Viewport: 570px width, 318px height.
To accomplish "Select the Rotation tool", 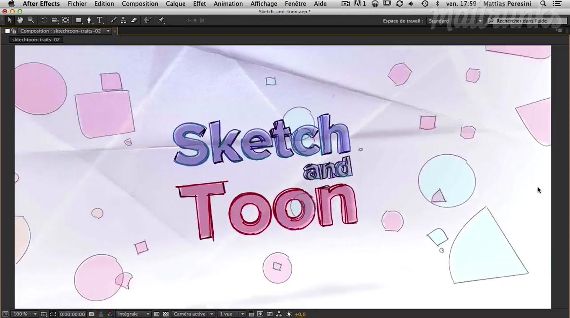I will click(44, 20).
